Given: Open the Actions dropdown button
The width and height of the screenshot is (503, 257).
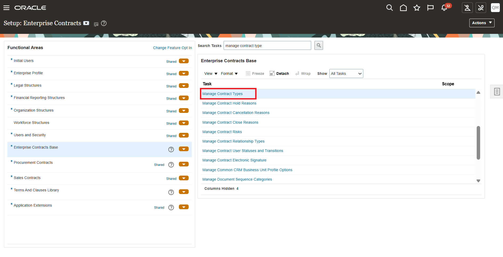Looking at the screenshot, I should [482, 23].
